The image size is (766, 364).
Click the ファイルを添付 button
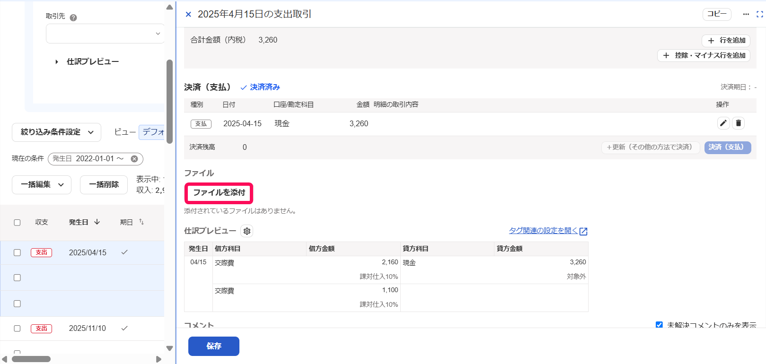click(x=219, y=193)
